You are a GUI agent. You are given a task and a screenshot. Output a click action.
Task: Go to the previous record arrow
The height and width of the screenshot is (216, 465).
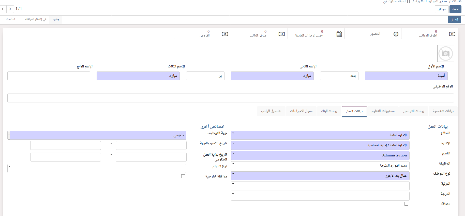click(x=3, y=9)
